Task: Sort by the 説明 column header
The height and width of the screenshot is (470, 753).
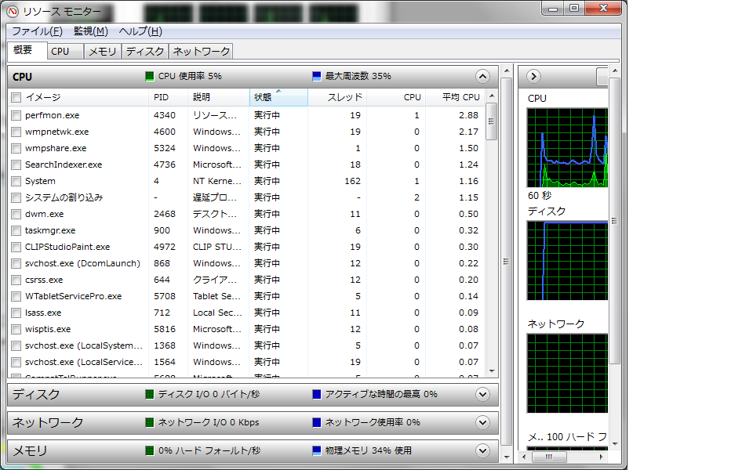Action: click(219, 97)
